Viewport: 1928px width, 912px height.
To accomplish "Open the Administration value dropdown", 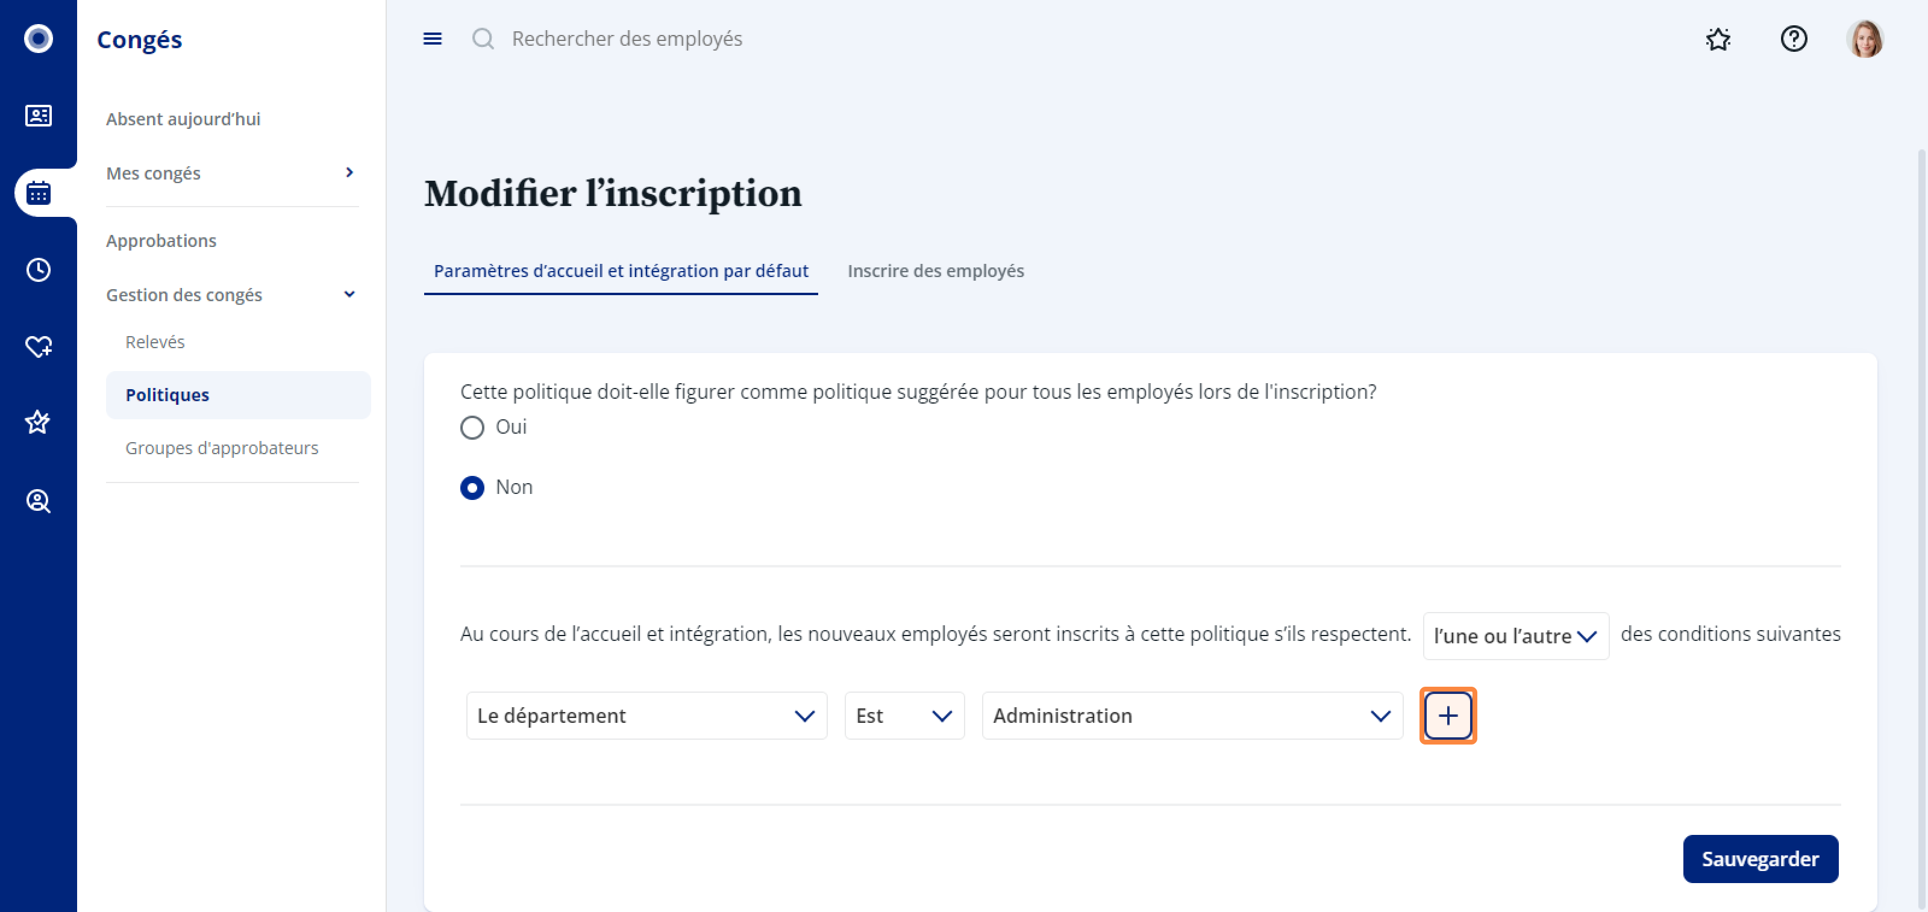I will coord(1192,716).
